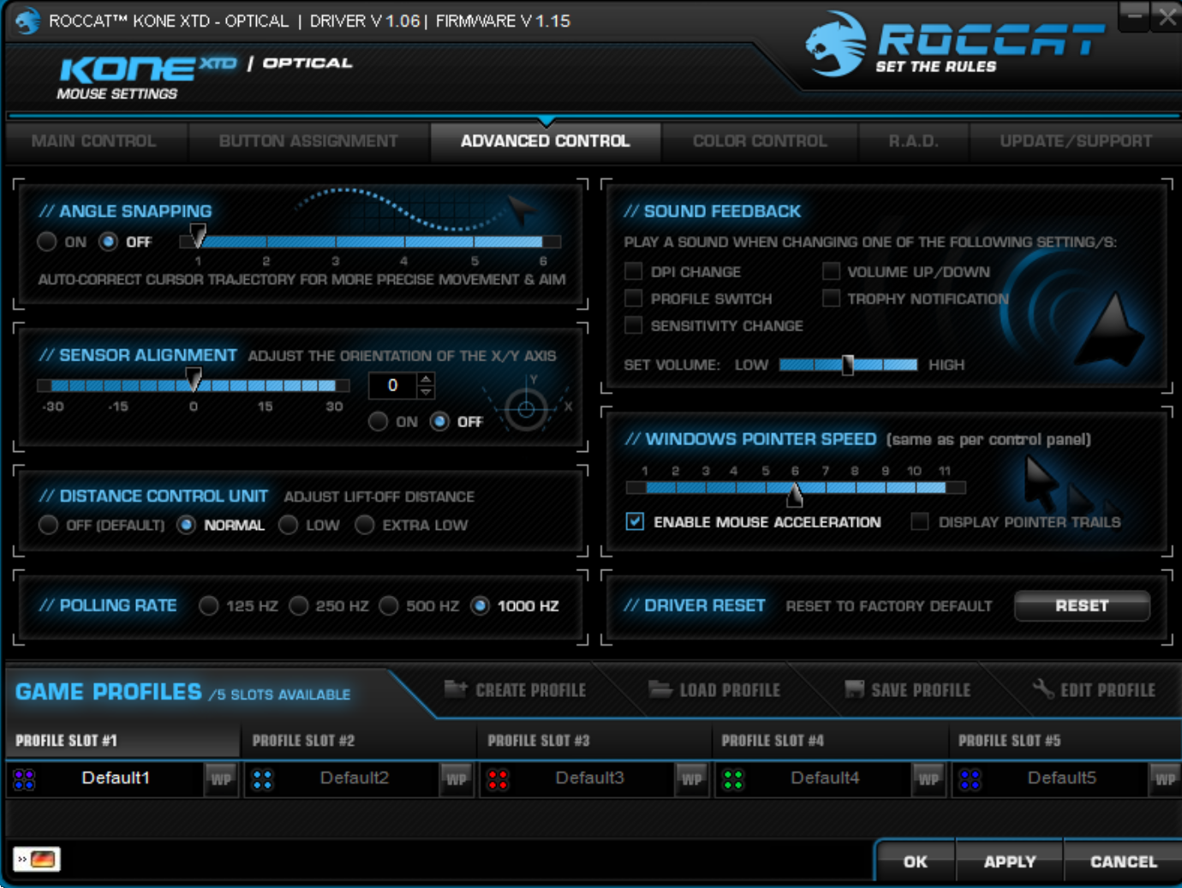The width and height of the screenshot is (1182, 888).
Task: Enable Trophy Notification sound feedback
Action: (x=831, y=298)
